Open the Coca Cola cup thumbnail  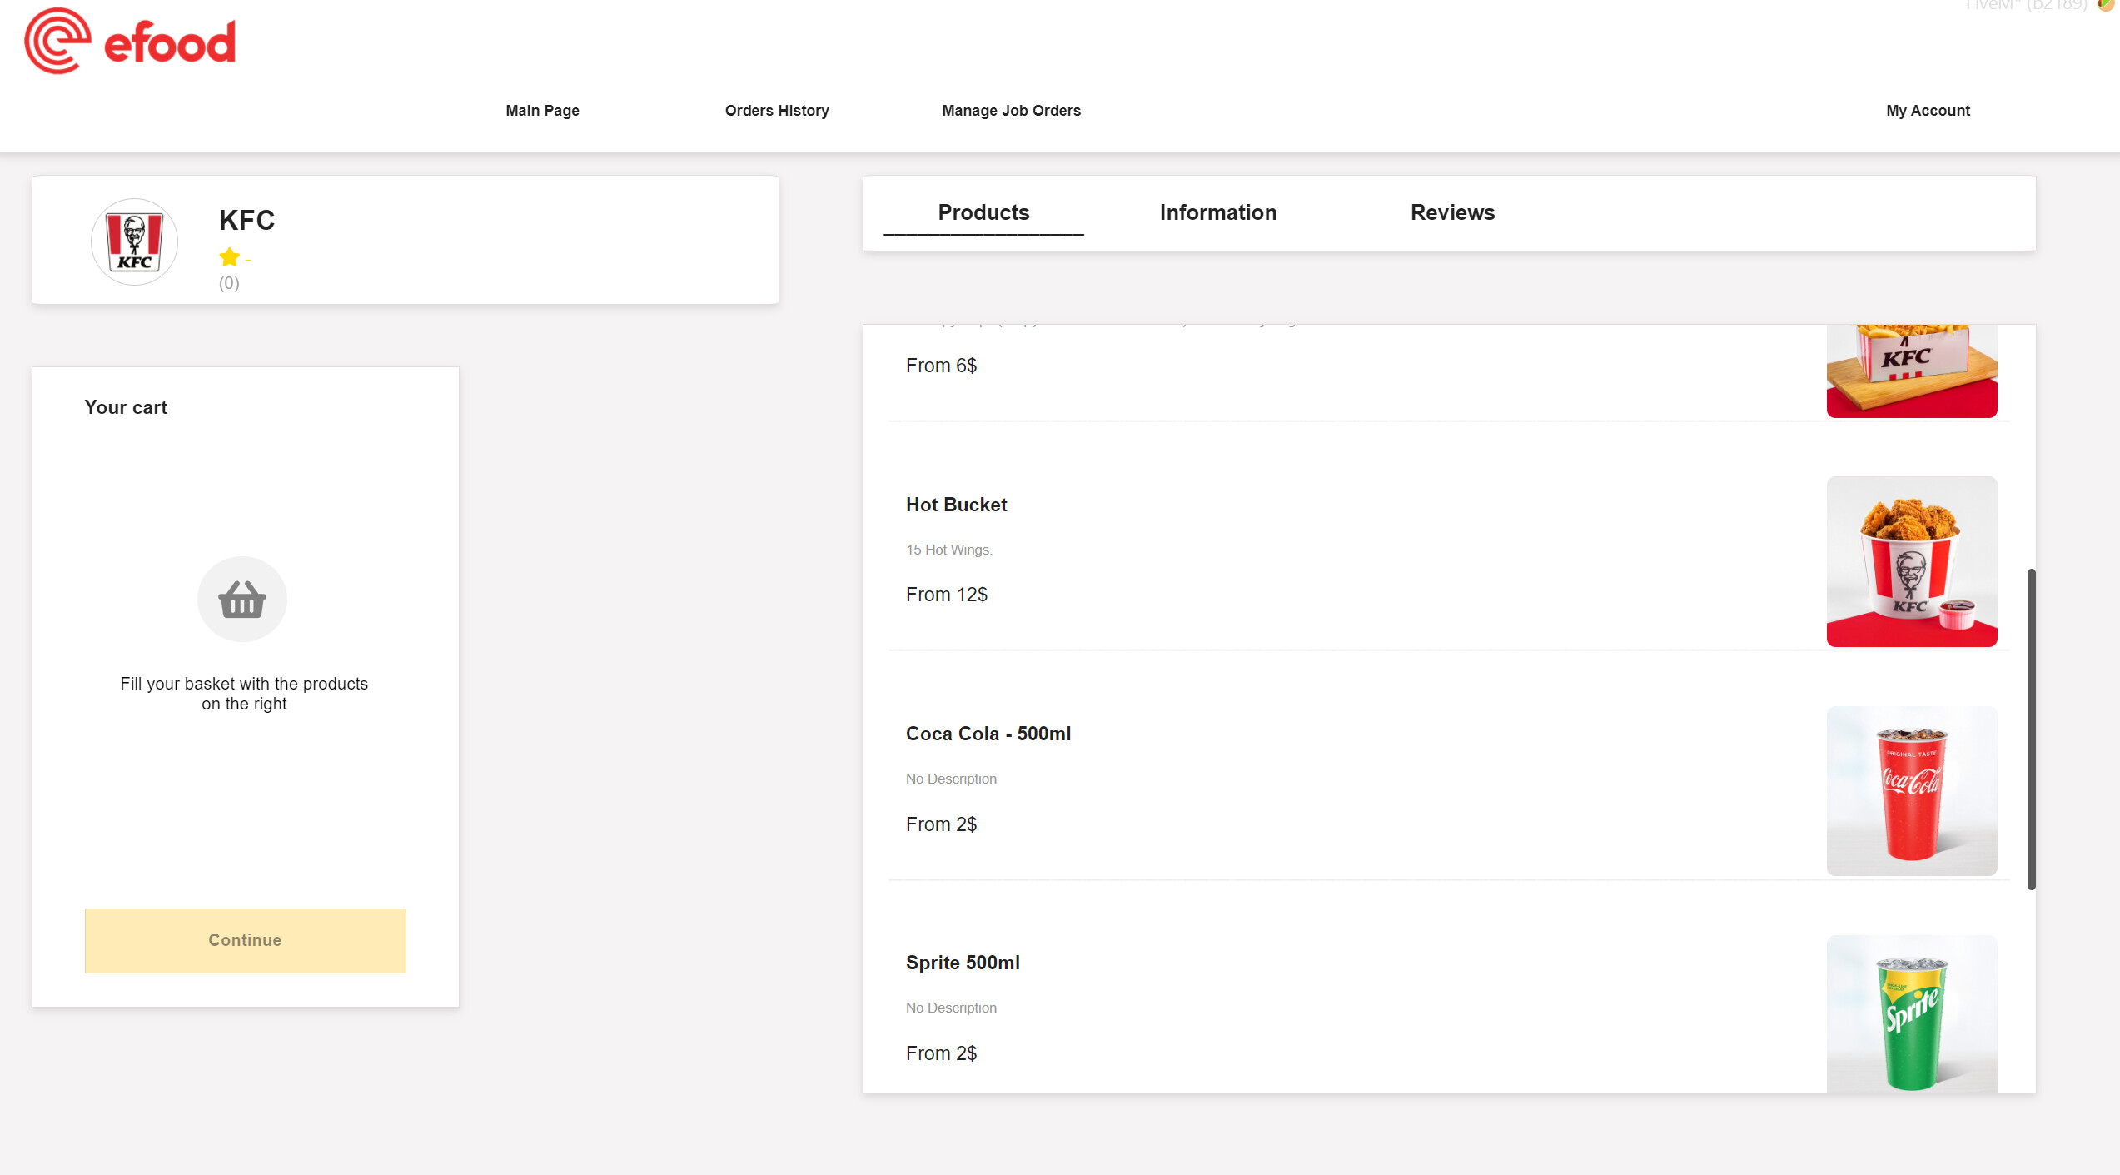pyautogui.click(x=1911, y=791)
